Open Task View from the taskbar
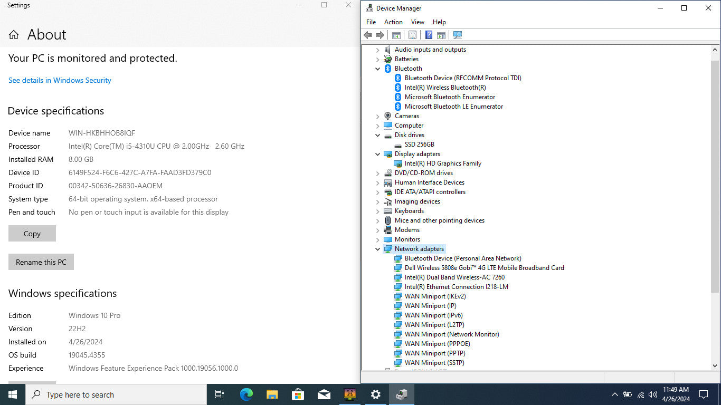This screenshot has height=405, width=721. point(220,394)
